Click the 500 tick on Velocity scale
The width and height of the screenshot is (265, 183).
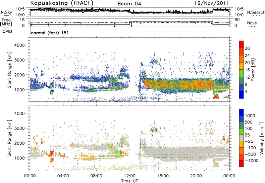pyautogui.click(x=249, y=122)
